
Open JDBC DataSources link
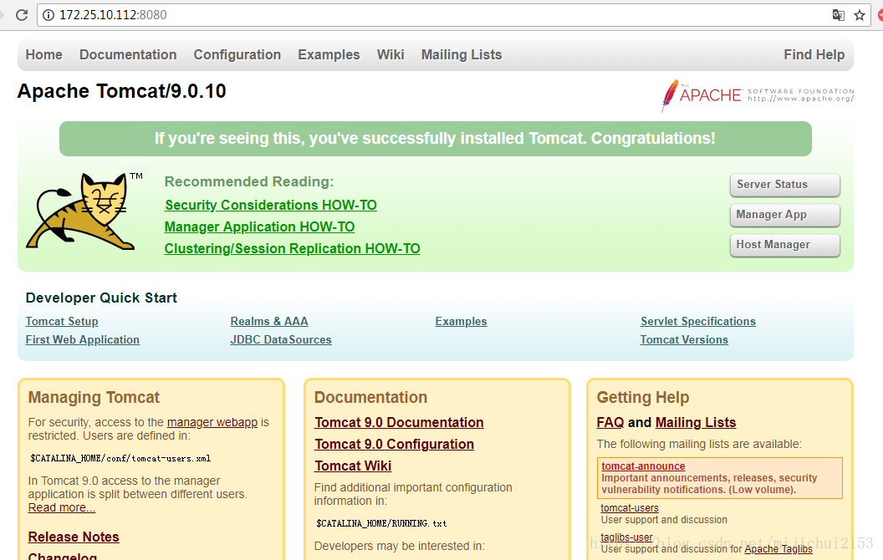pyautogui.click(x=280, y=340)
